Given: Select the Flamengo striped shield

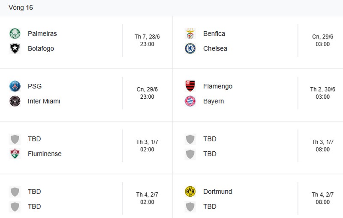Looking at the screenshot, I should [x=190, y=86].
